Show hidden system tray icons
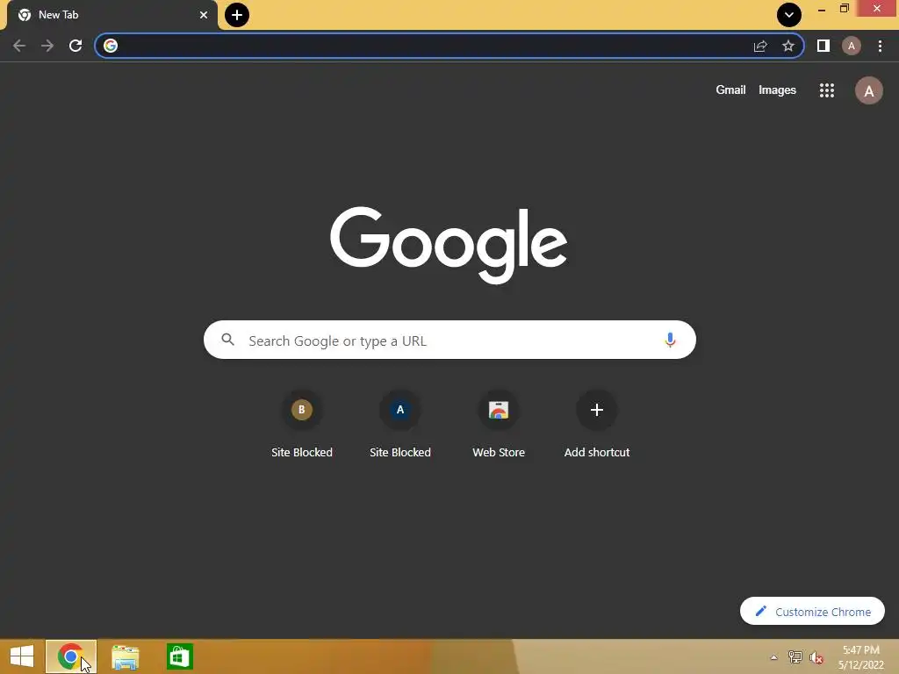 [x=774, y=657]
